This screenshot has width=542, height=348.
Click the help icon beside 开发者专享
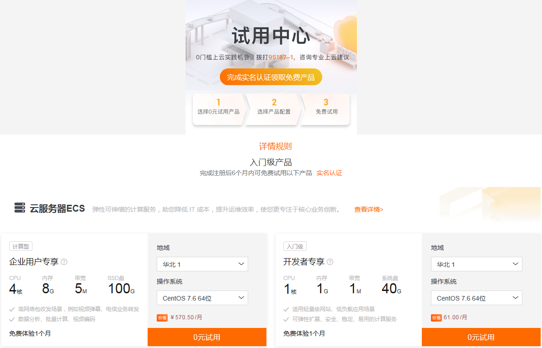click(x=330, y=262)
